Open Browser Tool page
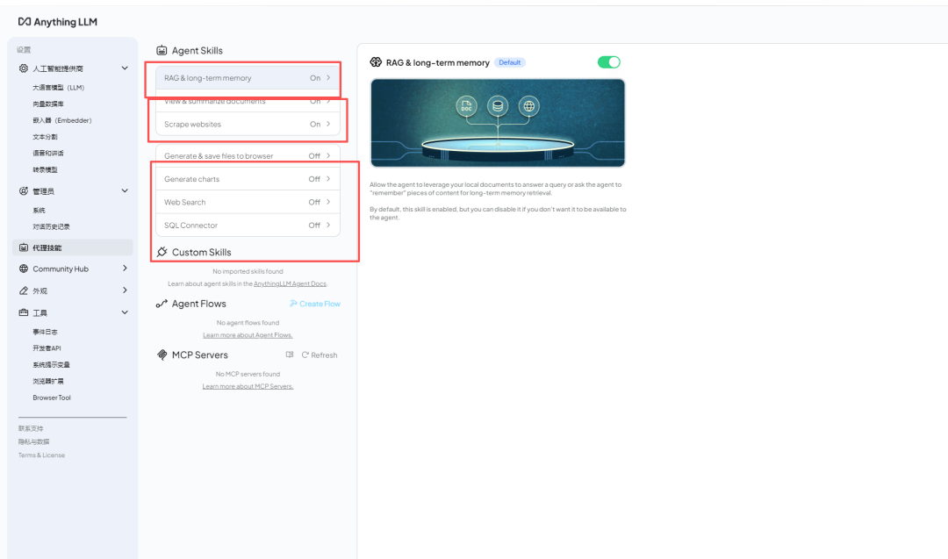The width and height of the screenshot is (948, 559). point(52,398)
